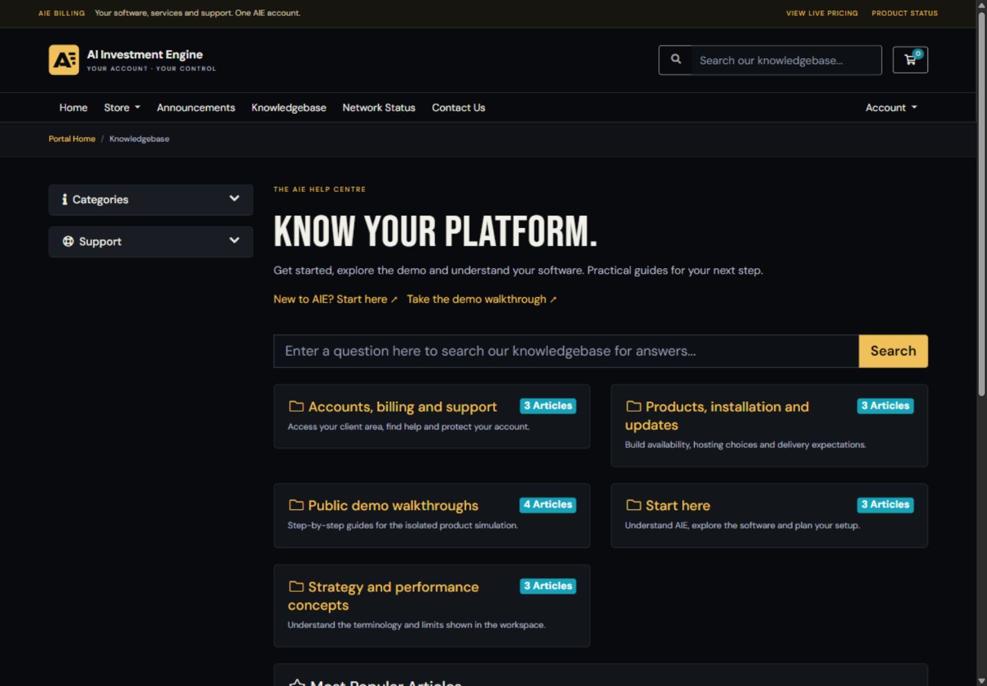This screenshot has height=686, width=987.
Task: Click folder icon beside Products, installation and updates
Action: point(633,406)
